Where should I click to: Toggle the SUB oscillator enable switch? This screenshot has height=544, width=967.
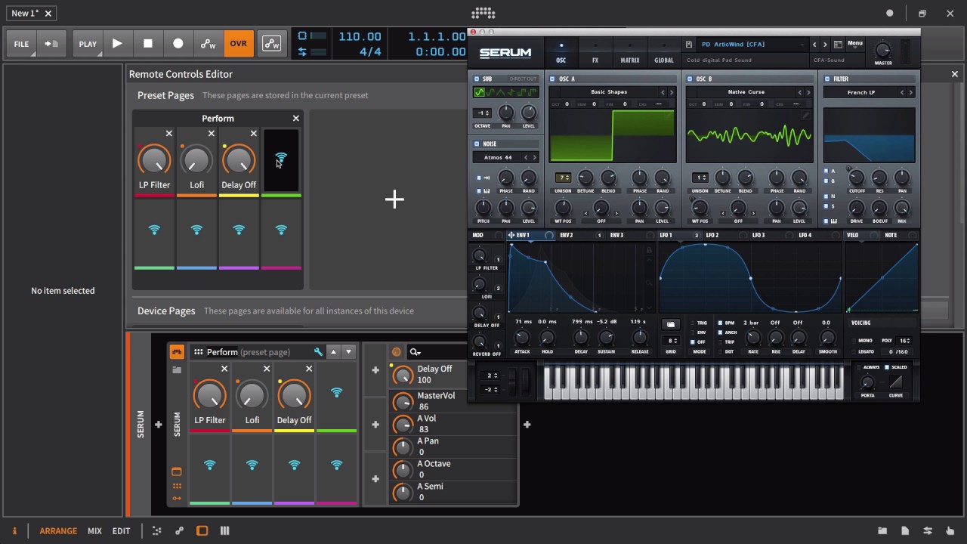point(477,79)
